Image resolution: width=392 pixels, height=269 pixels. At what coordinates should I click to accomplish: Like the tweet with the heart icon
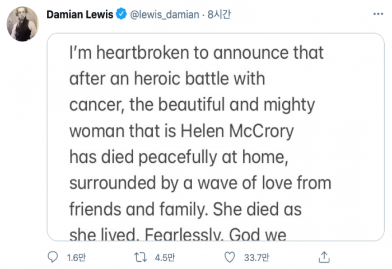tap(230, 257)
